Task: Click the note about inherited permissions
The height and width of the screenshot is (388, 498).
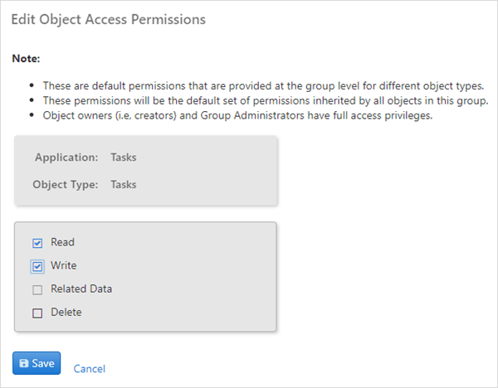Action: 266,100
